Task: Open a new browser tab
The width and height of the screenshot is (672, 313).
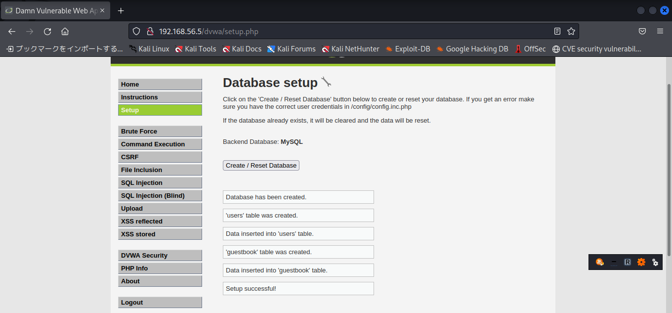Action: coord(121,10)
